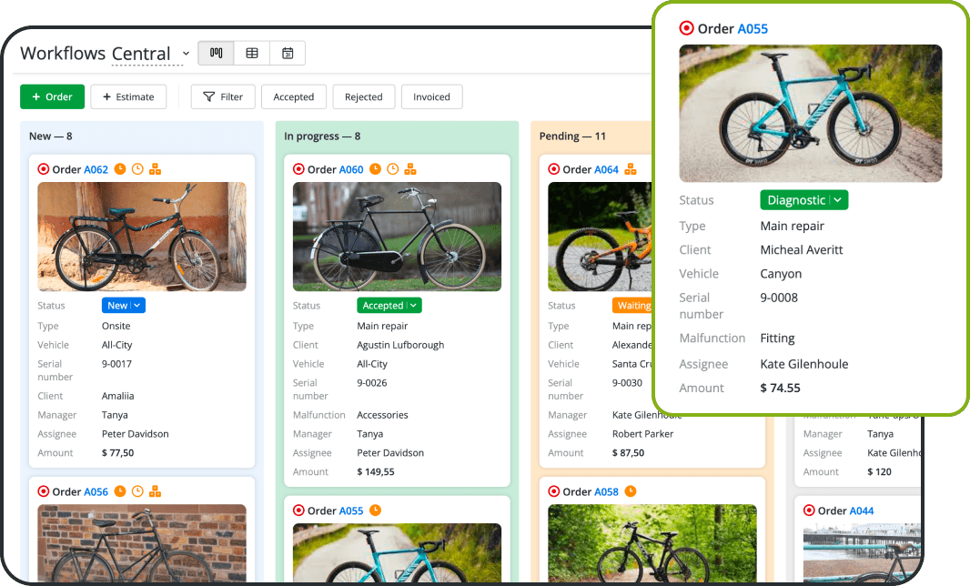
Task: Open the Accepted status dropdown on A060
Action: pyautogui.click(x=389, y=305)
